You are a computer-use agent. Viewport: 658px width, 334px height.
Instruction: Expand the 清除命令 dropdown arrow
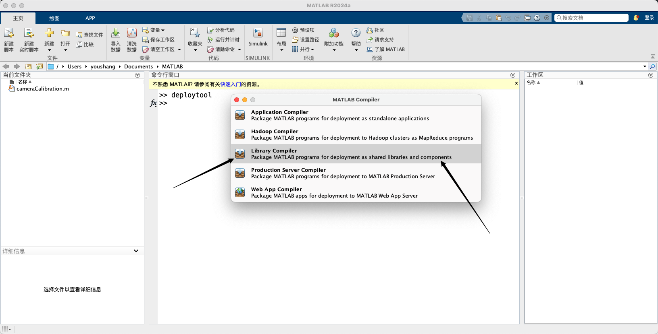tap(239, 49)
